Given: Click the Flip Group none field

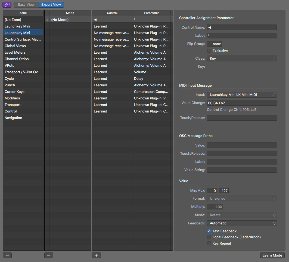Looking at the screenshot, I should 215,44.
